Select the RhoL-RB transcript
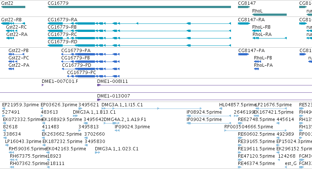Image resolution: width=312 pixels, height=169 pixels. click(x=257, y=31)
